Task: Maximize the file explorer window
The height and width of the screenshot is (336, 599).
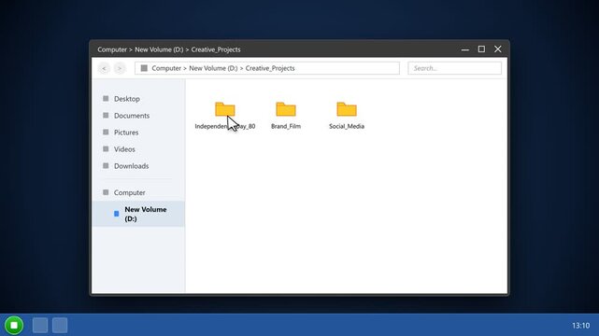Action: coord(481,49)
